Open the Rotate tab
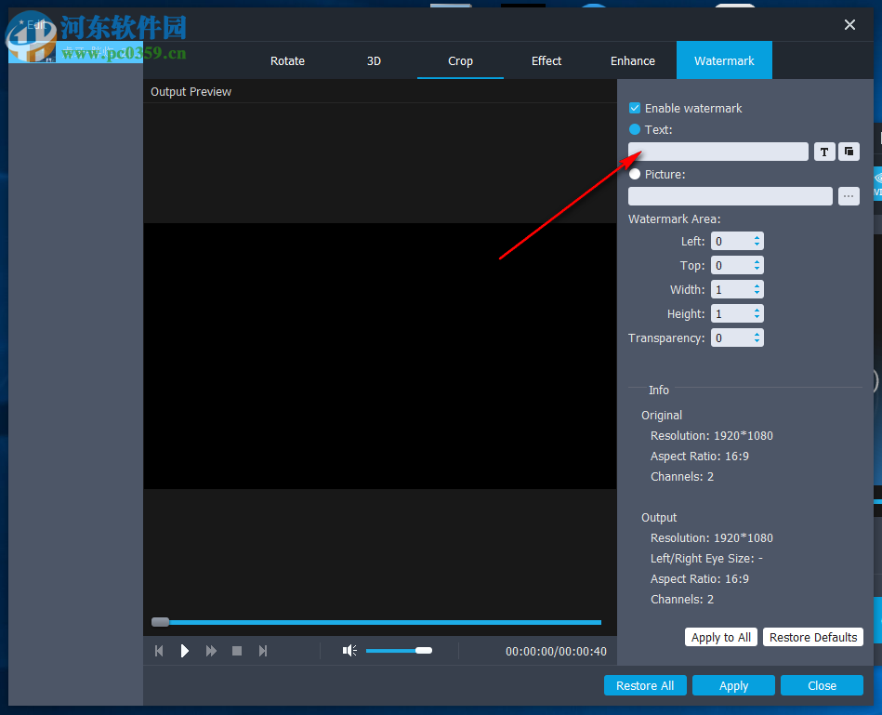 286,60
